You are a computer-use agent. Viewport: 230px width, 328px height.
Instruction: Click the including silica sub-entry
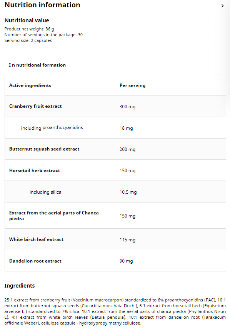[45, 192]
